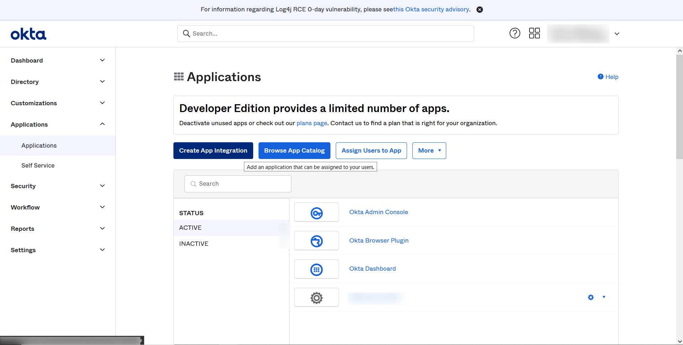Viewport: 683px width, 345px height.
Task: Filter apps by INACTIVE status
Action: tap(194, 244)
